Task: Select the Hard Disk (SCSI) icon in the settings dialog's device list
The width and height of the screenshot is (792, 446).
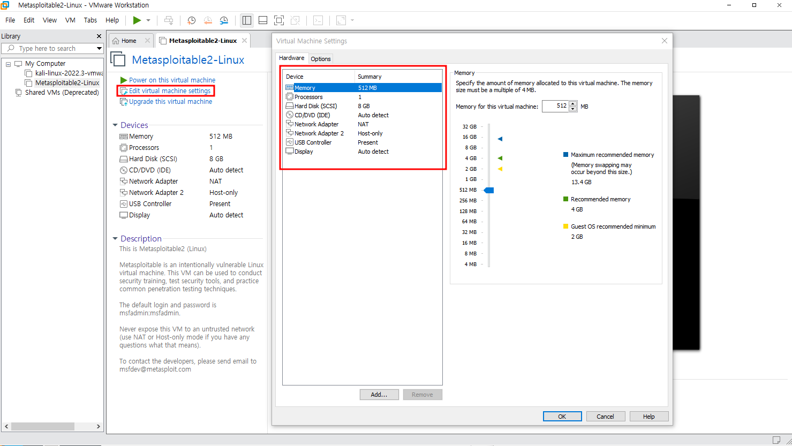Action: pyautogui.click(x=290, y=106)
